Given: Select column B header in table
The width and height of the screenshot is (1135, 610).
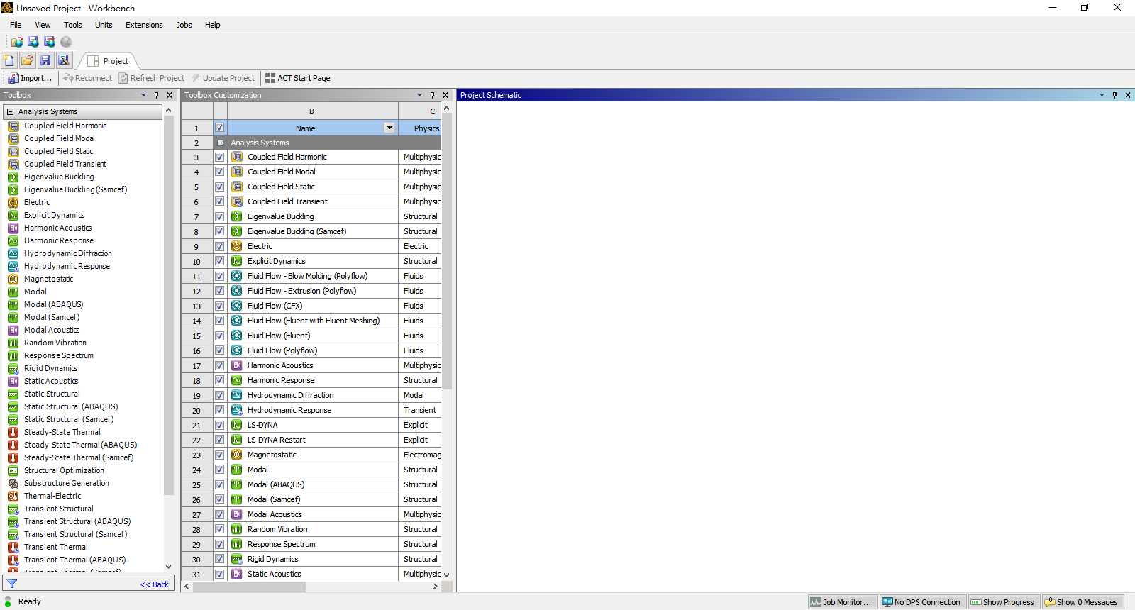Looking at the screenshot, I should coord(311,111).
